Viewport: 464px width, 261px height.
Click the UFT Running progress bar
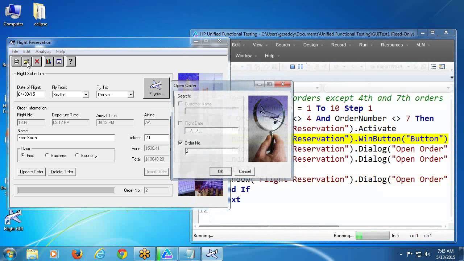[372, 236]
